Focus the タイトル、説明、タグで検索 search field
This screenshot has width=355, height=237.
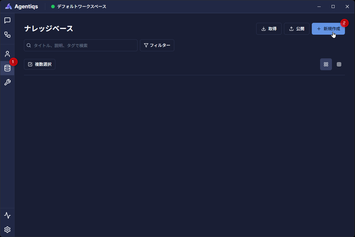[x=83, y=45]
